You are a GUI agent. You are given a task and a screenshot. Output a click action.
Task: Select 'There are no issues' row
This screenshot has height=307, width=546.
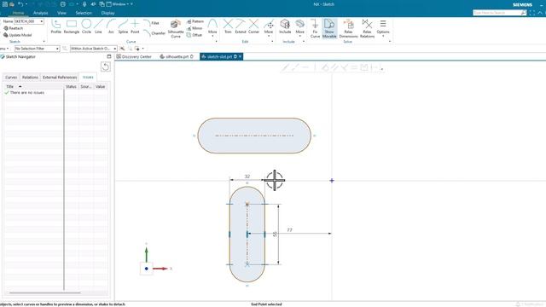pos(34,93)
